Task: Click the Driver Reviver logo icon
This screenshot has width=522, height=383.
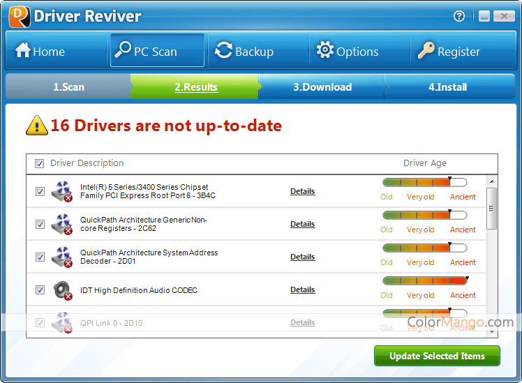Action: [x=20, y=17]
